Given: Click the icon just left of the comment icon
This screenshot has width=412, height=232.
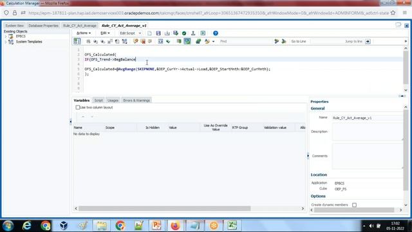Looking at the screenshot, I should [124, 41].
